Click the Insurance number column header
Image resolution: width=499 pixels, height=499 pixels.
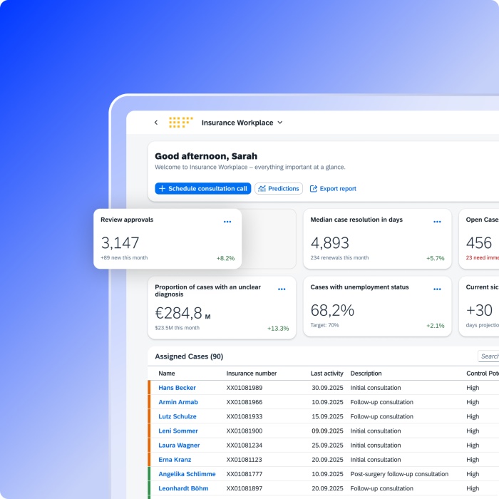coord(251,374)
